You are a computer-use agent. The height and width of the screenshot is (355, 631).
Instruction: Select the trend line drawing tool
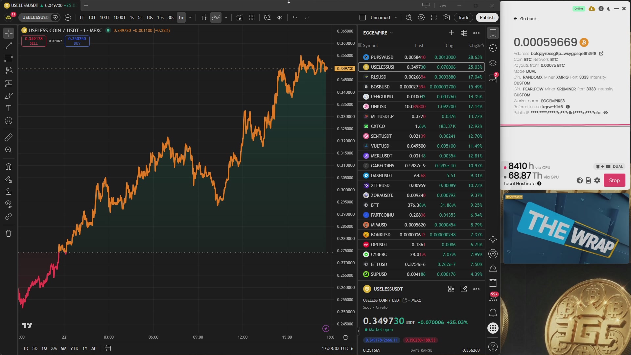point(9,46)
